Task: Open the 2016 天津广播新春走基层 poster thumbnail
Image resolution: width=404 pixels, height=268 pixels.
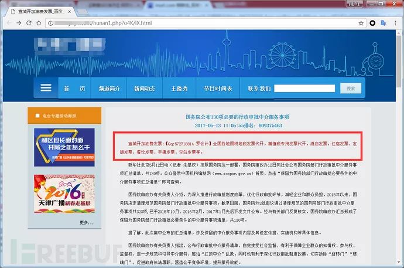Action: (64, 194)
